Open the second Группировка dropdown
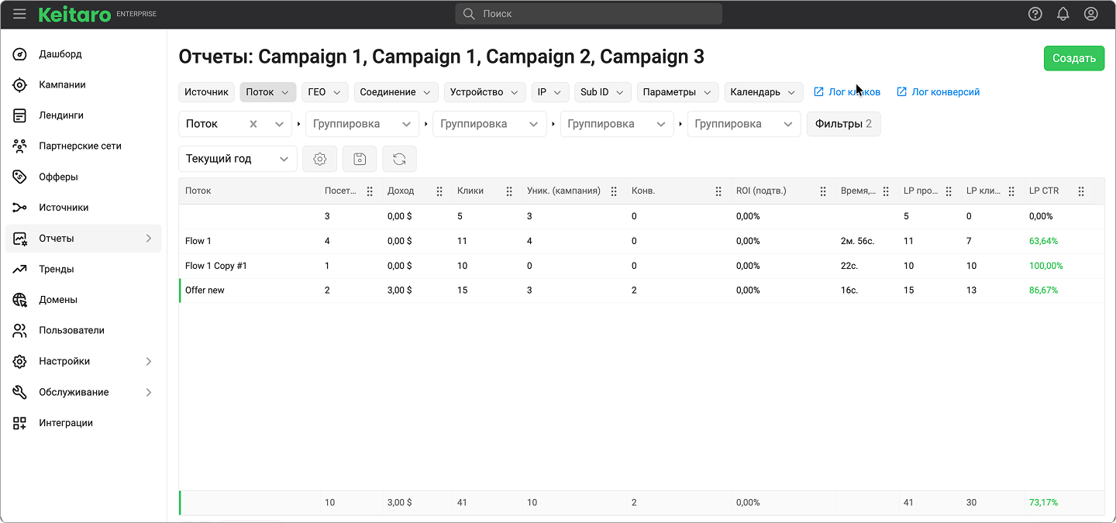This screenshot has width=1116, height=523. (489, 124)
